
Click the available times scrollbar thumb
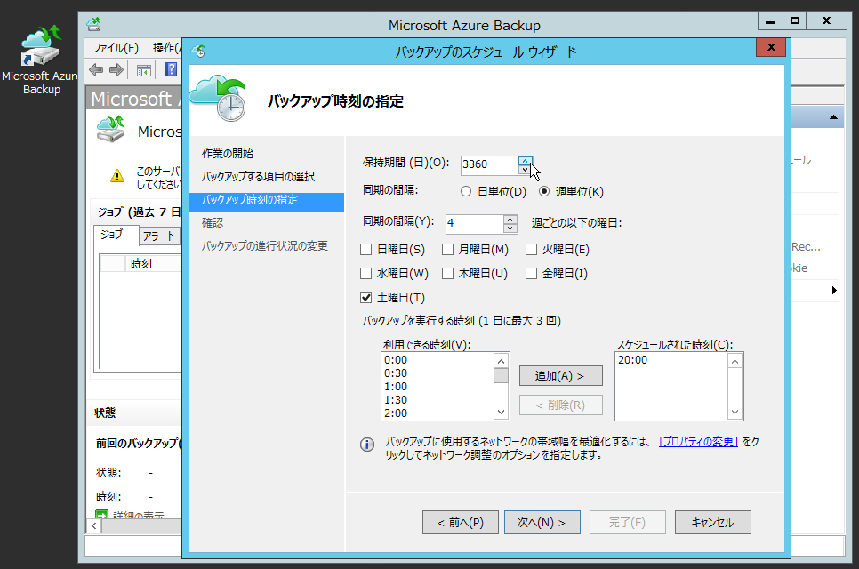501,376
